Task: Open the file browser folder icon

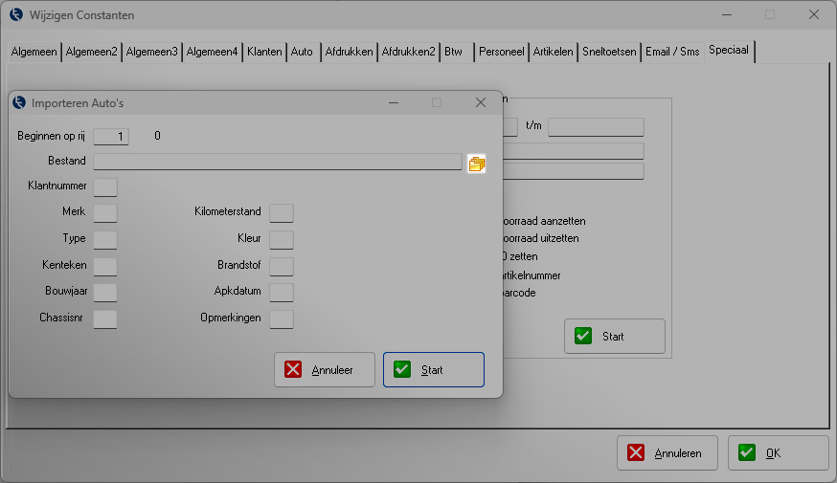Action: [476, 164]
